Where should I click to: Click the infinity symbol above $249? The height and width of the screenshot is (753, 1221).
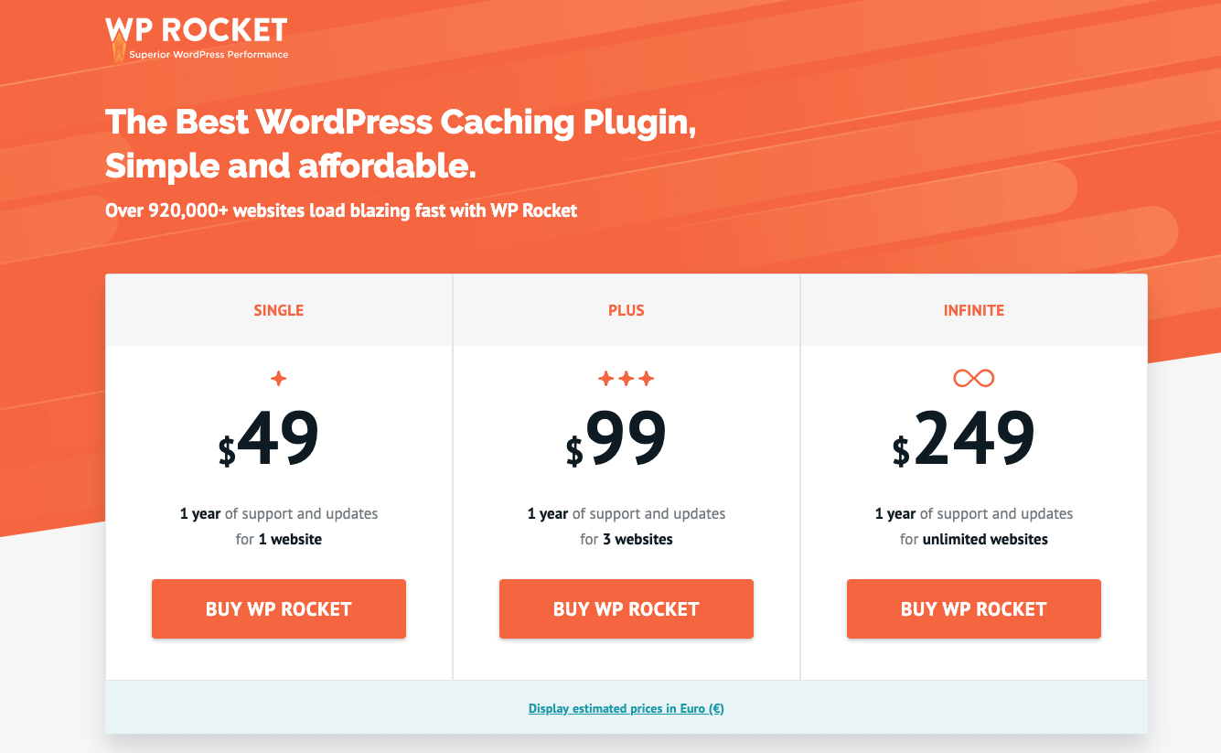click(973, 376)
